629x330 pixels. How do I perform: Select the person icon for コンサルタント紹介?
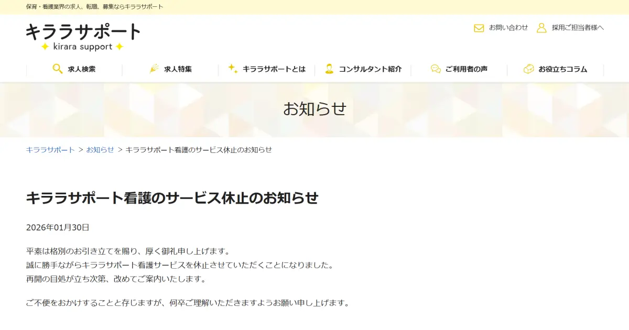coord(329,69)
